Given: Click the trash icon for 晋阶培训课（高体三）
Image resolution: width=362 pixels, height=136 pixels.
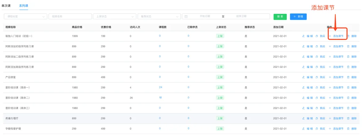Looking at the screenshot, I should coord(348,108).
